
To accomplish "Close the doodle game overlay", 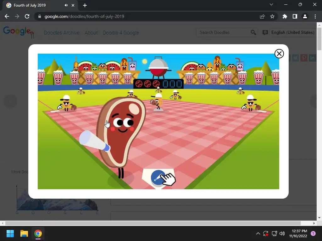I will pyautogui.click(x=279, y=54).
